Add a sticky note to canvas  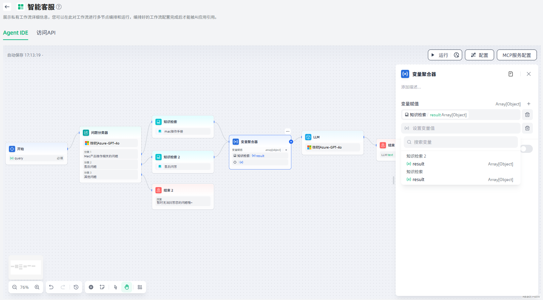102,287
